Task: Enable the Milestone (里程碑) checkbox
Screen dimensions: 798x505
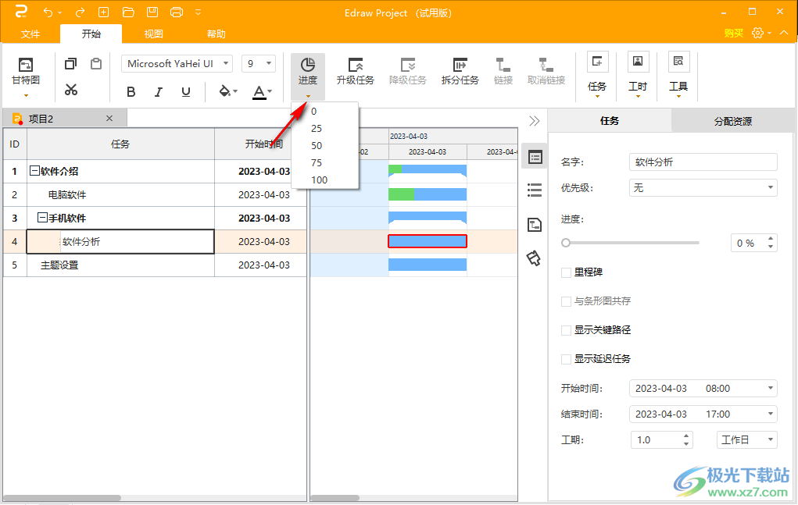Action: (x=566, y=273)
